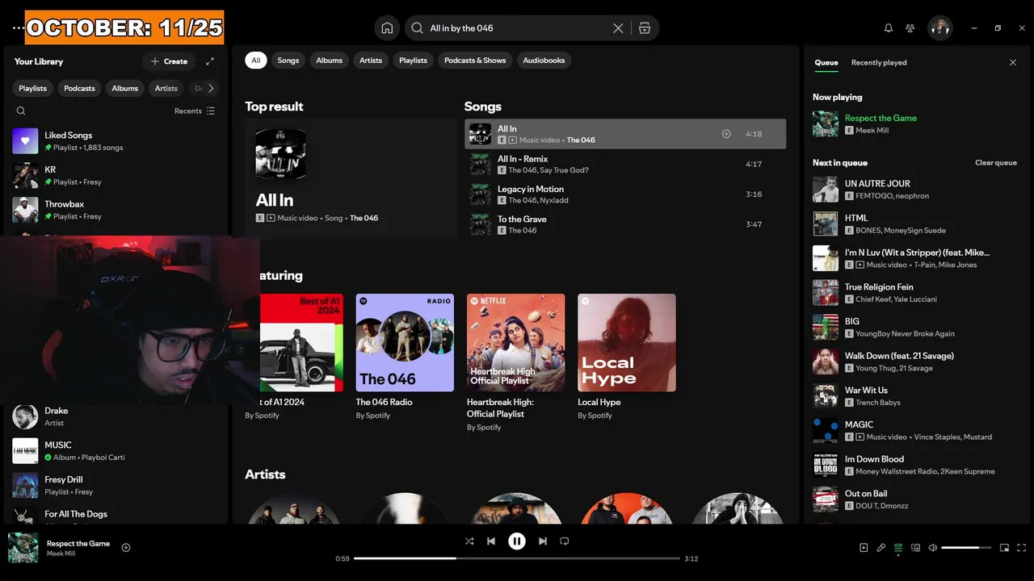Image resolution: width=1034 pixels, height=581 pixels.
Task: Toggle repeat mode
Action: point(565,541)
